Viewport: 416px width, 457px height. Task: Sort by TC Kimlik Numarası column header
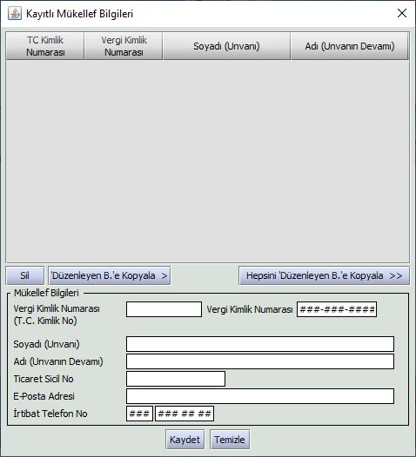tap(45, 46)
